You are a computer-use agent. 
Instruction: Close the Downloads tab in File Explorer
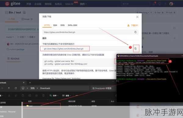[24, 82]
